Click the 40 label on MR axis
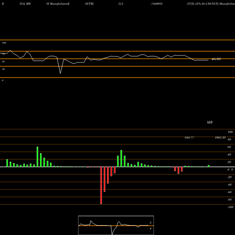The height and width of the screenshot is (235, 235). point(229,155)
